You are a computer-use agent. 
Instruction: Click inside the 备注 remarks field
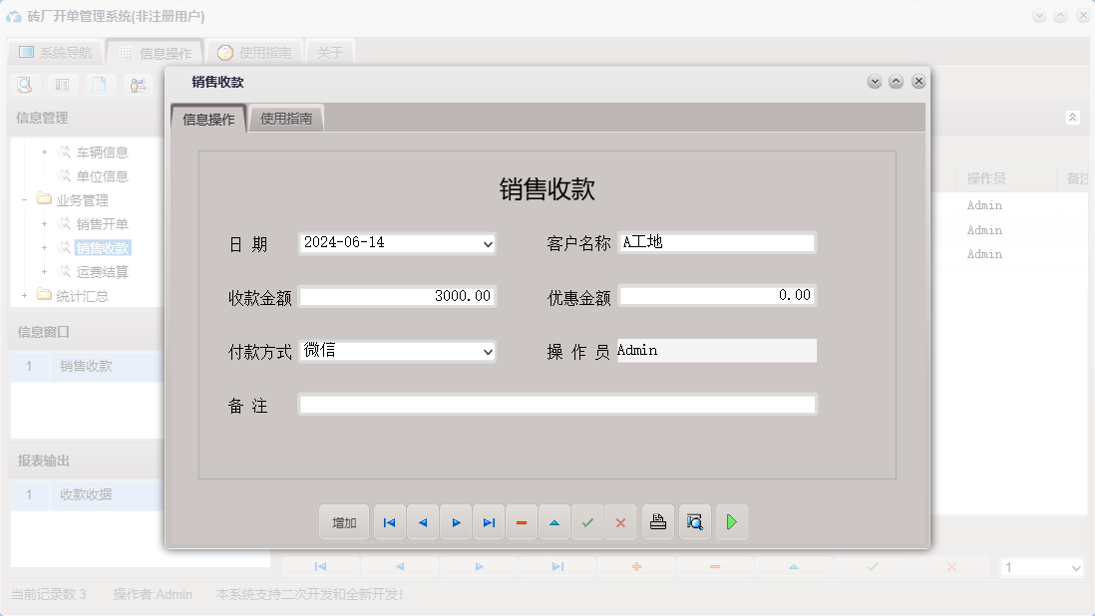point(556,404)
